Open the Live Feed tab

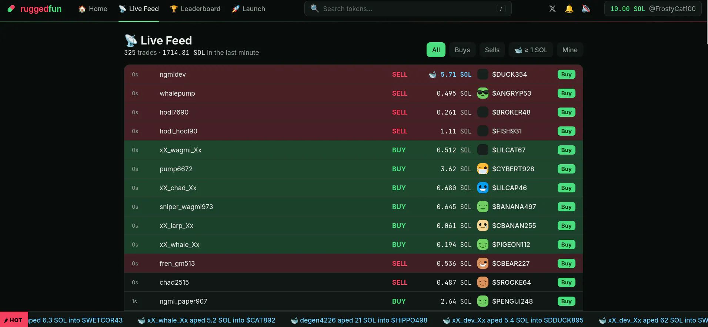[139, 9]
